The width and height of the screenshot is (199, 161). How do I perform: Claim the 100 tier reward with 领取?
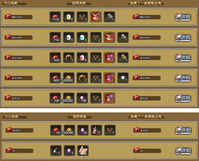tap(183, 130)
